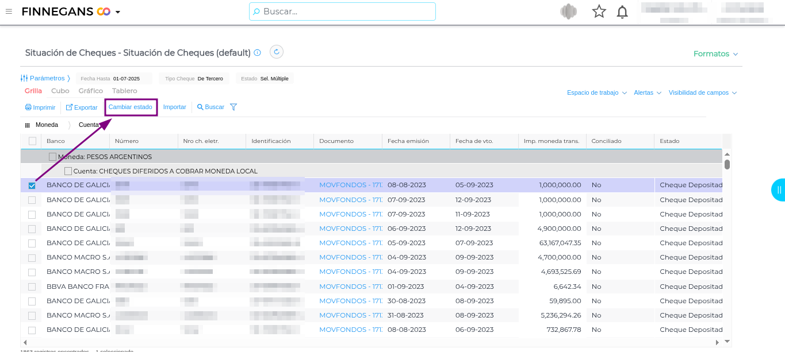
Task: Check the Moneda: PESOS ARGENTINOS group checkbox
Action: click(53, 157)
